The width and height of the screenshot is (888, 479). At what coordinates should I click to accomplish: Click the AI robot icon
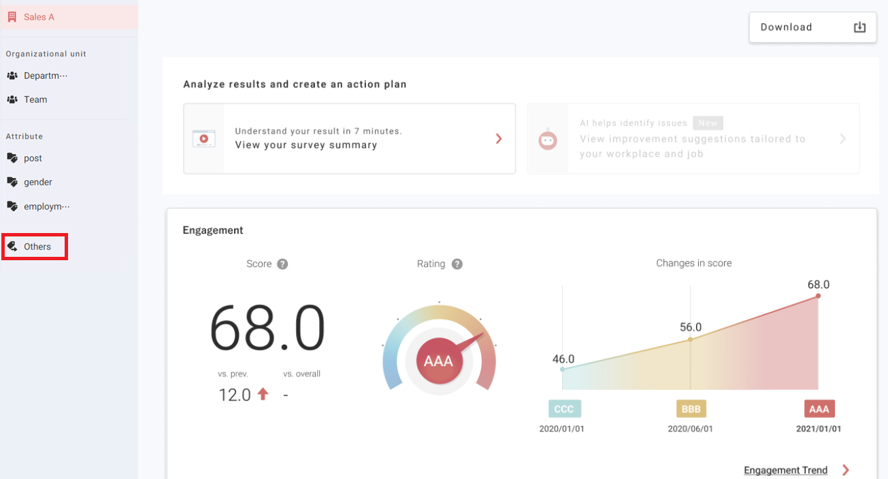coord(548,139)
